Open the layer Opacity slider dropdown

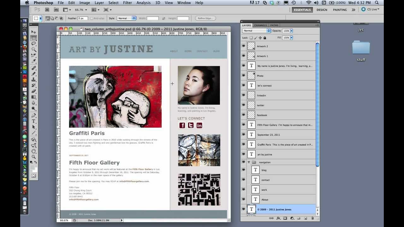pyautogui.click(x=291, y=31)
